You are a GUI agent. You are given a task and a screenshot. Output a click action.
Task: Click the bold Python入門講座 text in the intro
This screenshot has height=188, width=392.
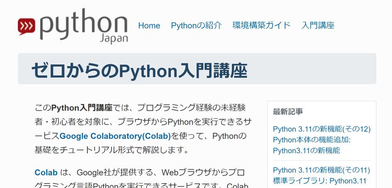[x=82, y=108]
